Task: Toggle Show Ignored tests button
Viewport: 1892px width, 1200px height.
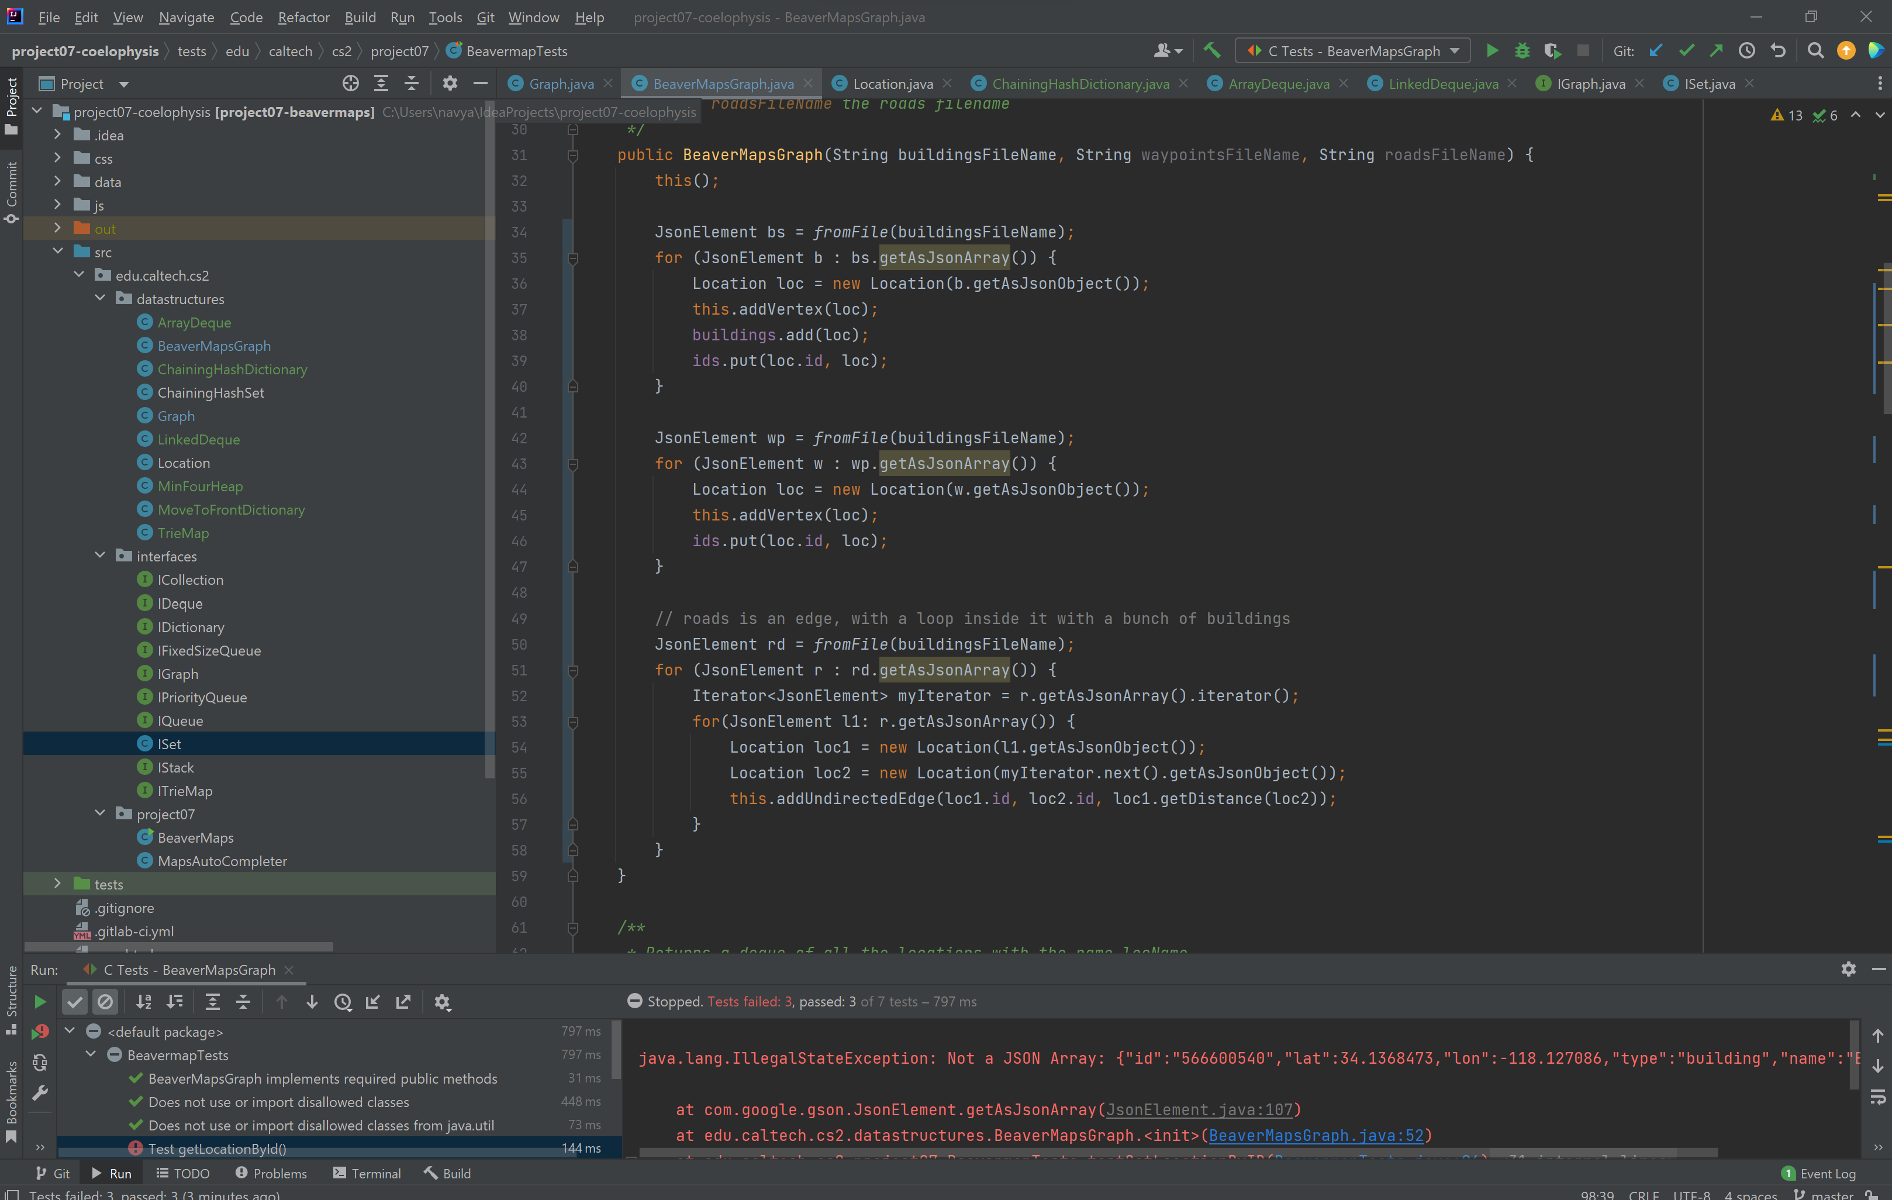Action: (x=105, y=1001)
